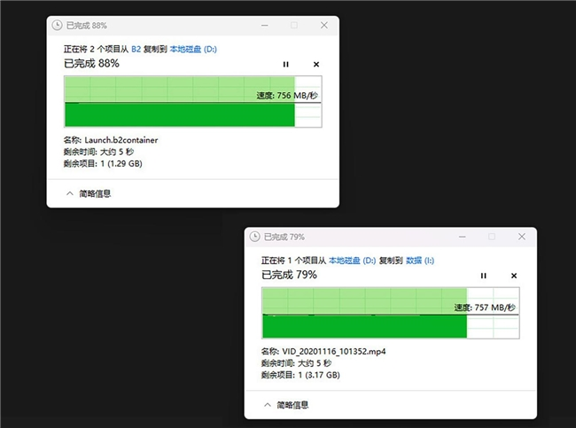Open the B2 source folder link
576x428 pixels.
pos(137,49)
